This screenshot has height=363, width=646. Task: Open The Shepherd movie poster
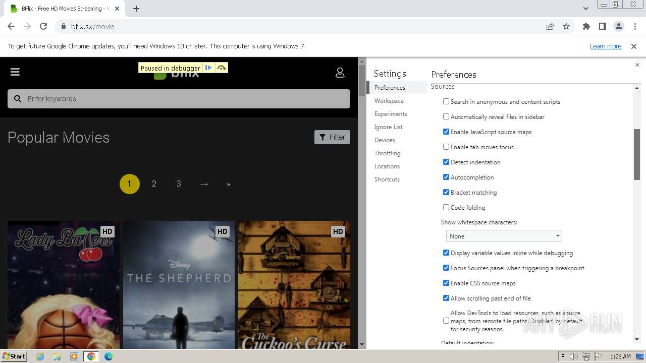click(x=179, y=285)
